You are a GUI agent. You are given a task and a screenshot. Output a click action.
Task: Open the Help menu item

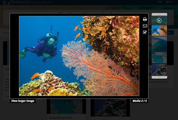(160, 2)
